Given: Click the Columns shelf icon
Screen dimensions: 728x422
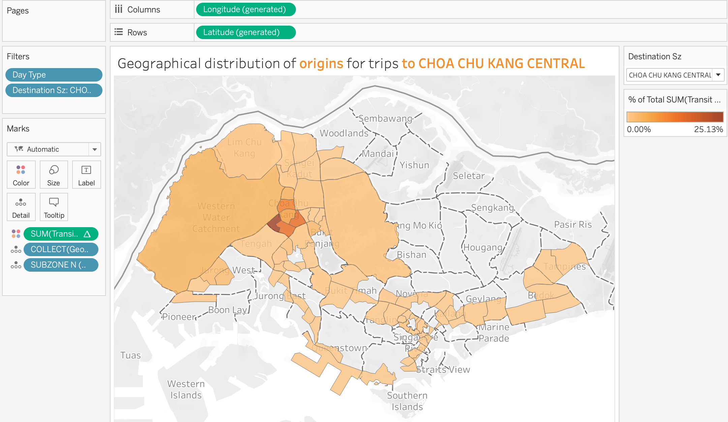Looking at the screenshot, I should [119, 9].
